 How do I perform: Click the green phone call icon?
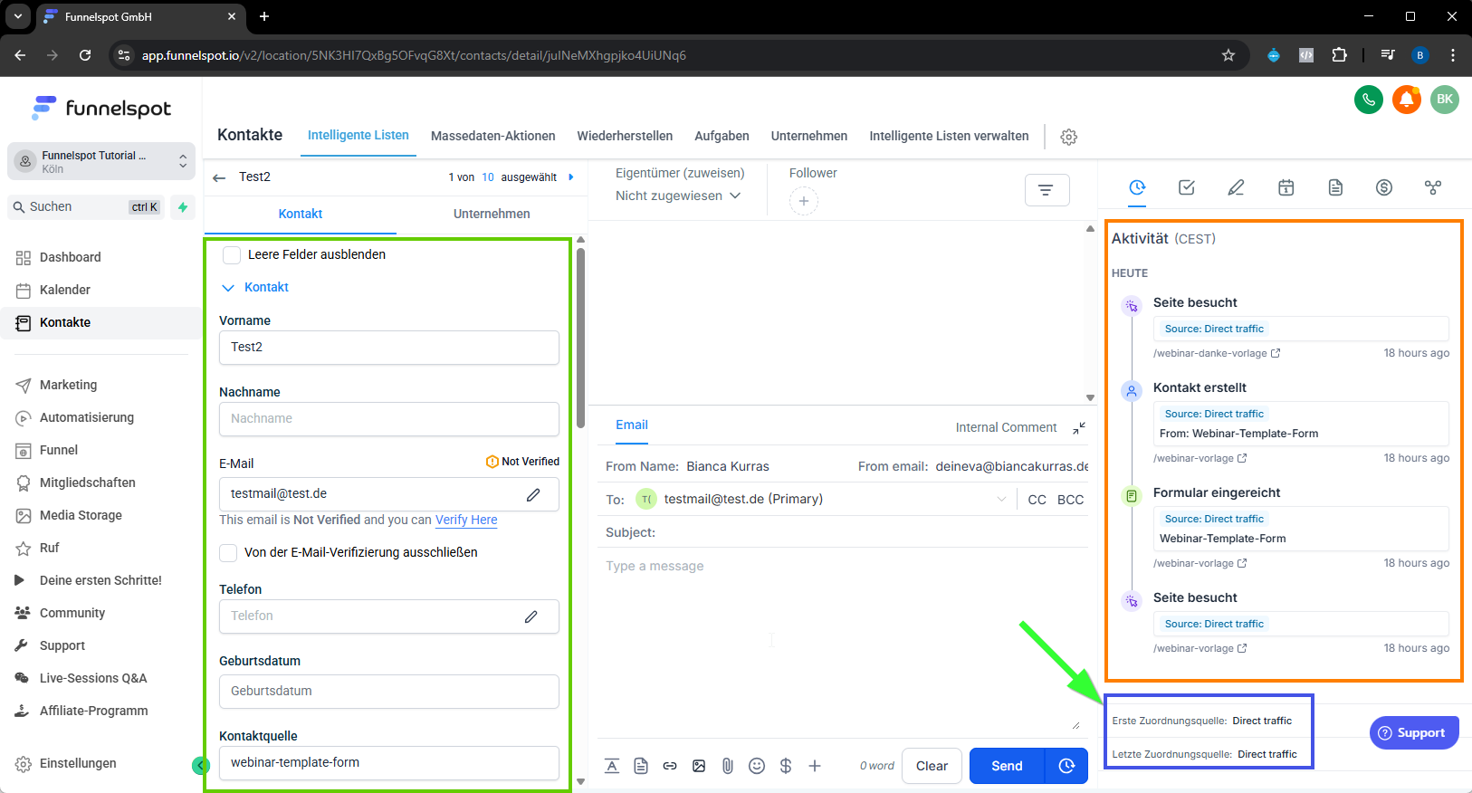(x=1369, y=100)
